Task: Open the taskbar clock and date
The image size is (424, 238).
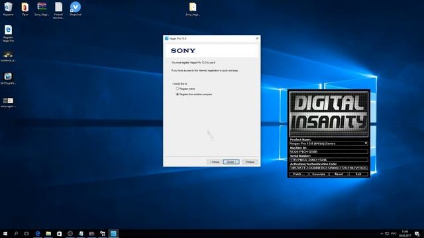Action: coord(405,233)
